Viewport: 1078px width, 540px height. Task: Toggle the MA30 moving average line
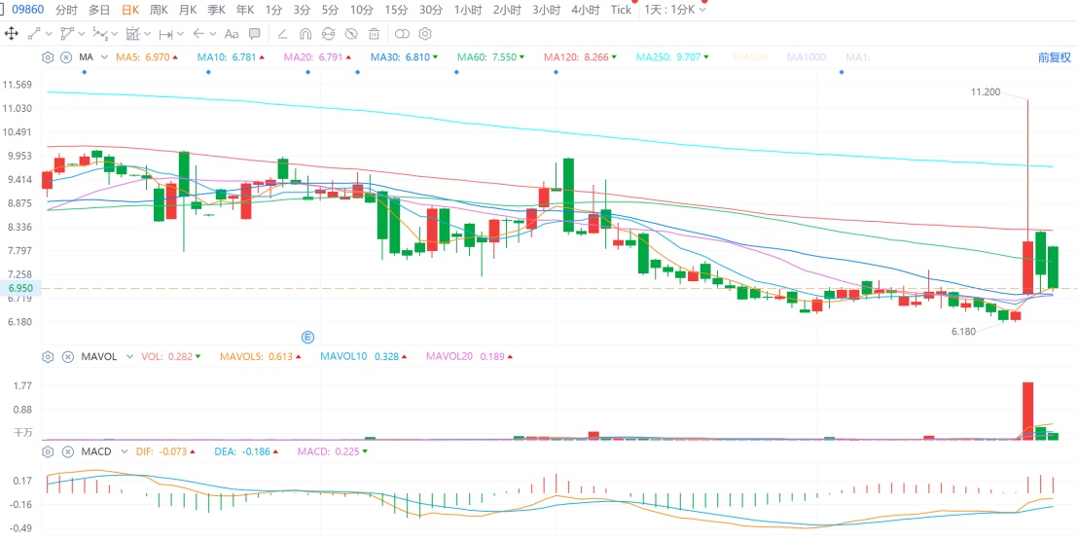pyautogui.click(x=405, y=57)
